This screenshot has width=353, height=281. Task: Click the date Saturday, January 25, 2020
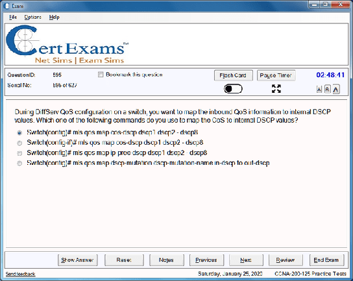(x=230, y=274)
